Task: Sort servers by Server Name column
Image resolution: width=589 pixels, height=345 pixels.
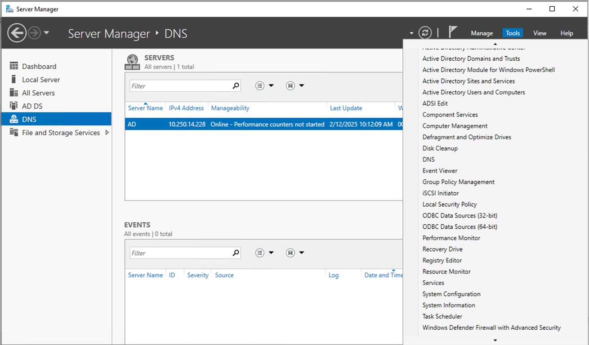Action: pyautogui.click(x=145, y=108)
